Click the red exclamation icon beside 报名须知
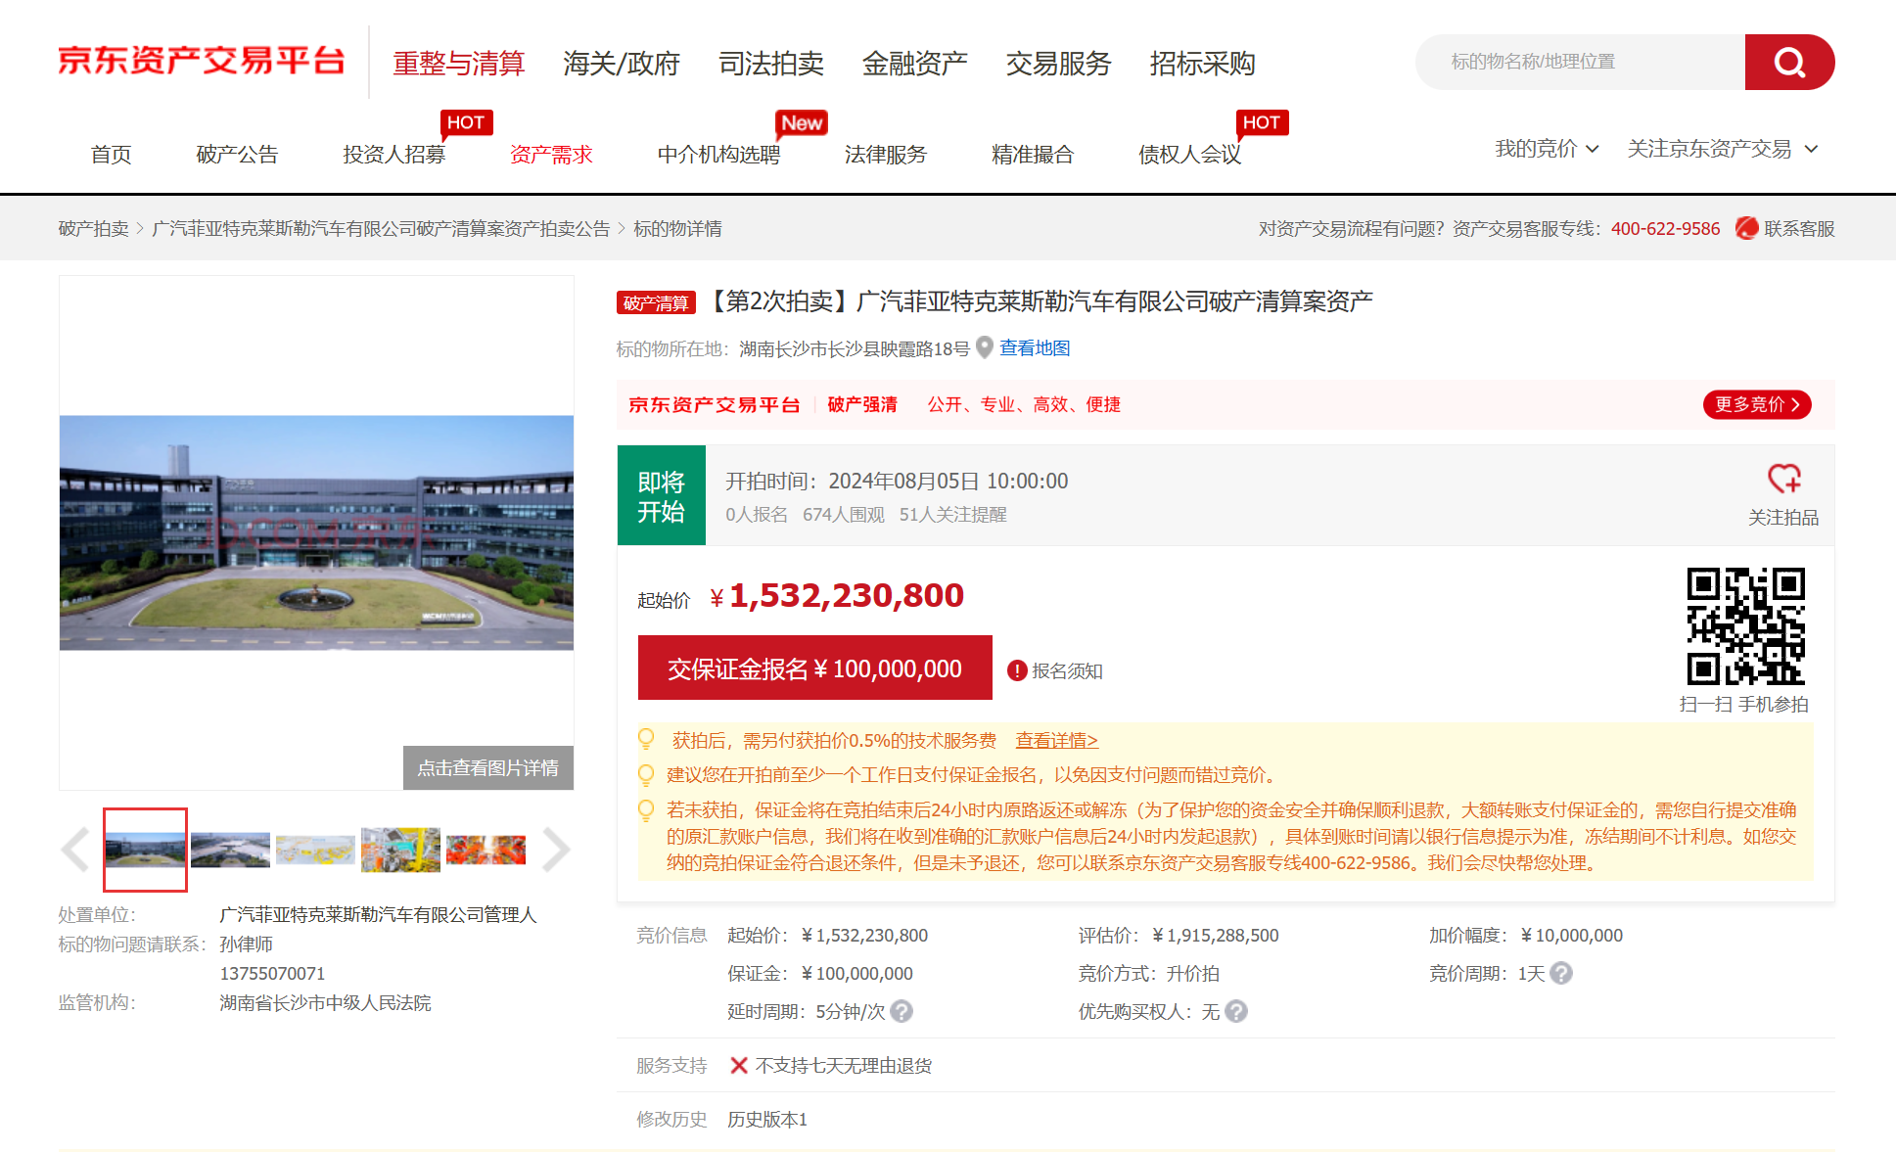This screenshot has height=1152, width=1896. click(1017, 670)
